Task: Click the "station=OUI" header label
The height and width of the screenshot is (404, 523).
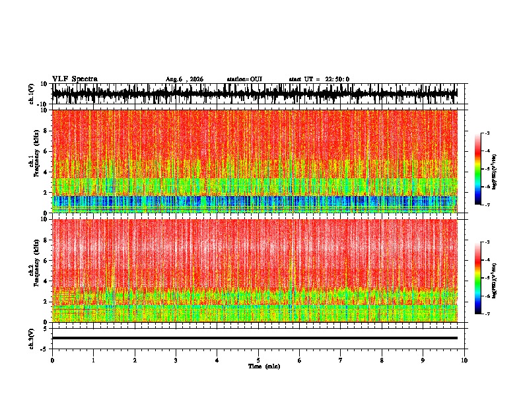Action: click(x=244, y=79)
